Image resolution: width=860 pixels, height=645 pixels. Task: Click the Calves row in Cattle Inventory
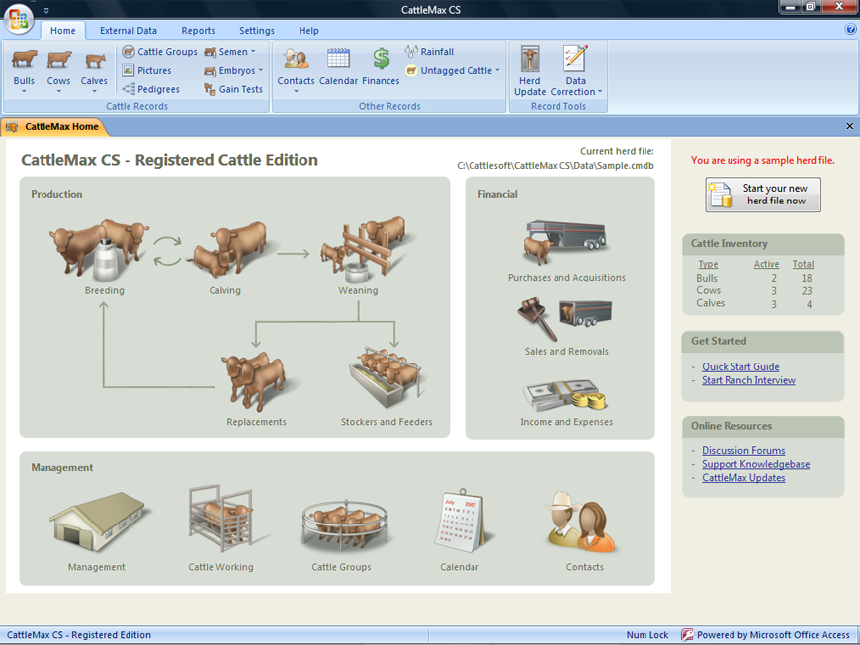tap(754, 303)
